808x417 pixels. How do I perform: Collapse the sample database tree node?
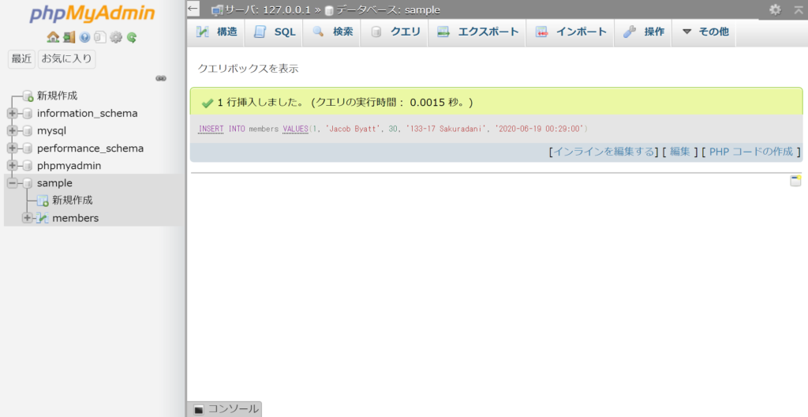click(x=12, y=183)
